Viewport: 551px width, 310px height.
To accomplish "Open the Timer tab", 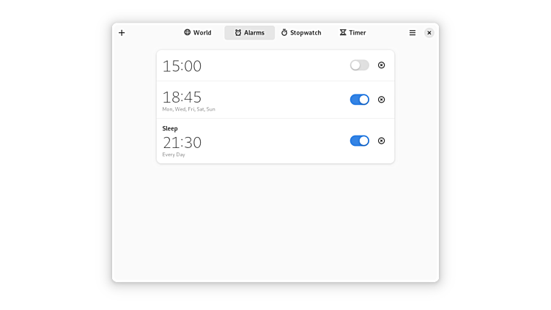I will click(353, 33).
